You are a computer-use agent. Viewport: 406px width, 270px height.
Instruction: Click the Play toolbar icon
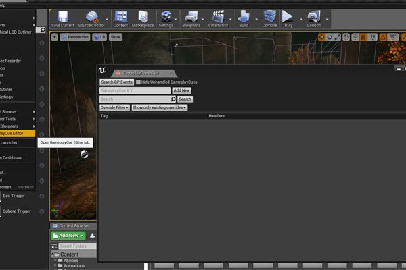[288, 19]
